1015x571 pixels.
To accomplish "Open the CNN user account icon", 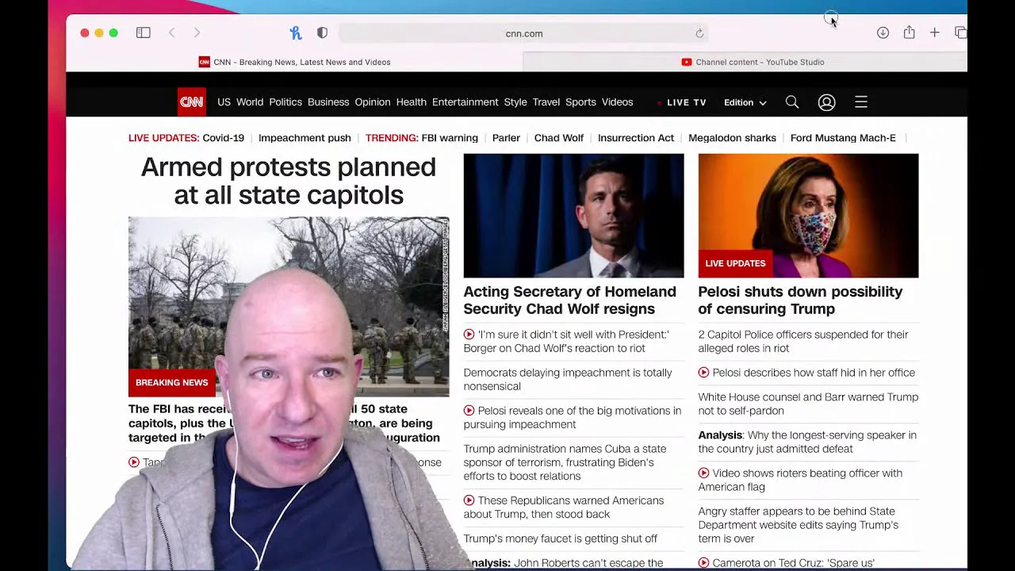I will (826, 102).
